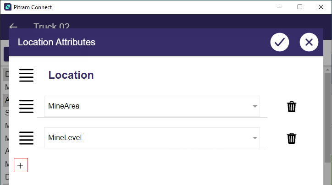Expand the arrow on the MineArea dropdown
This screenshot has width=332, height=185.
point(255,107)
